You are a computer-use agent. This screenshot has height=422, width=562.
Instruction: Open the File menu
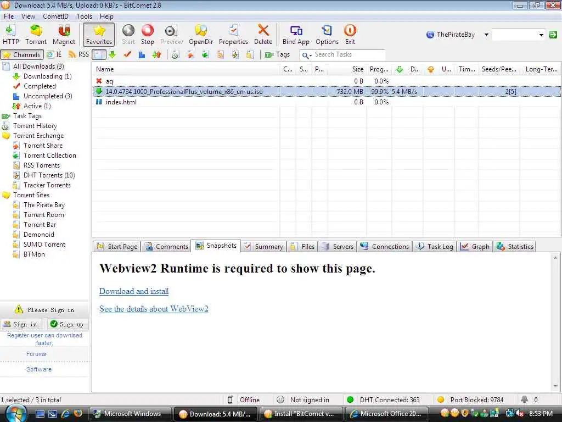point(9,16)
